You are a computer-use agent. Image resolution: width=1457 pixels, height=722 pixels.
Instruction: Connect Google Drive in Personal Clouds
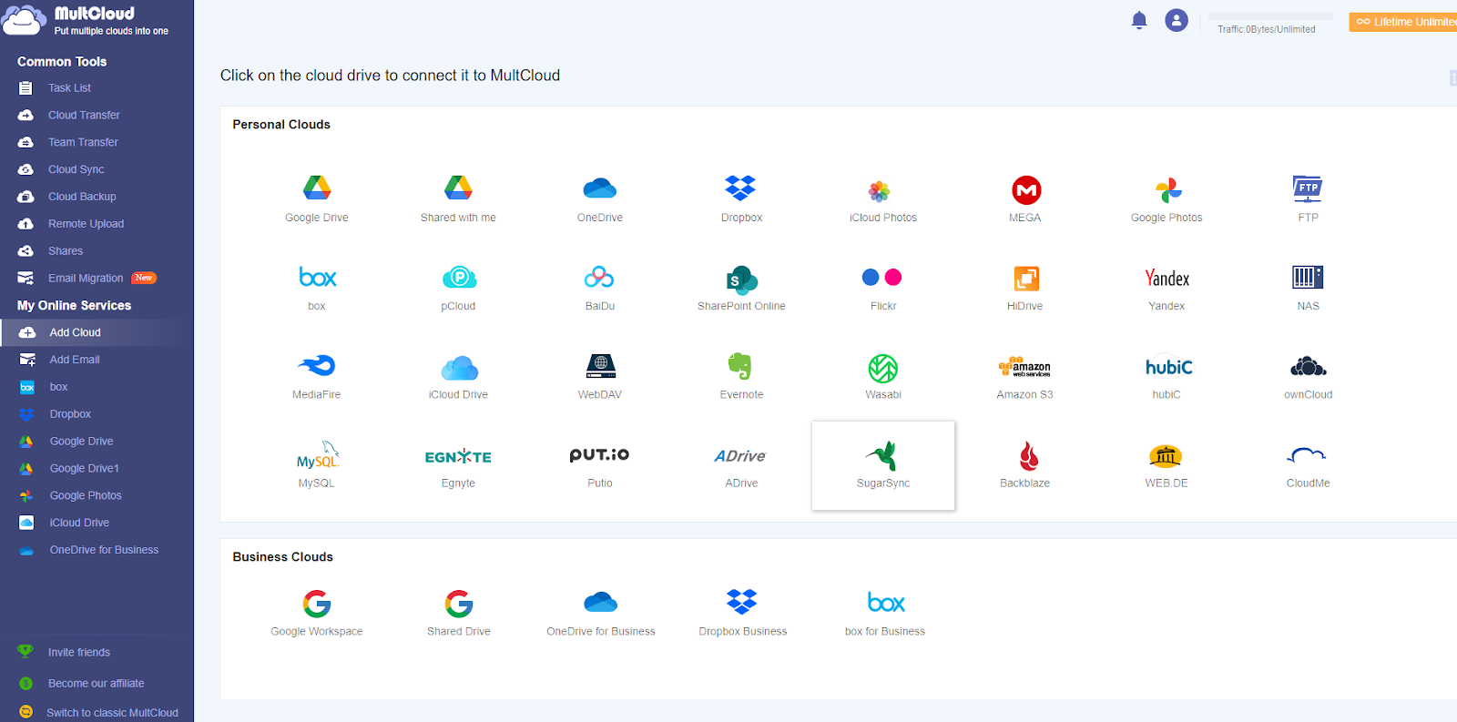point(317,188)
